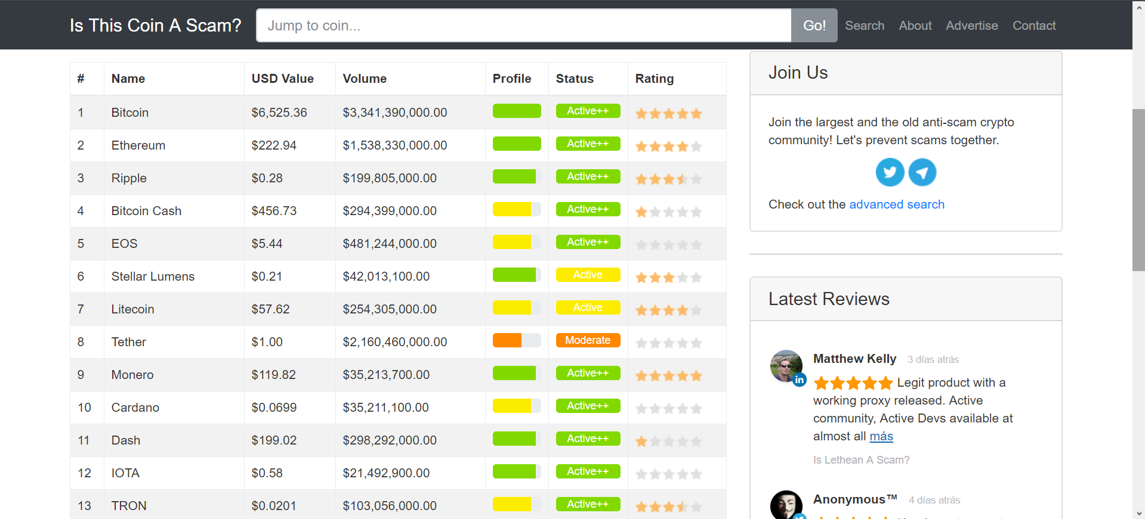This screenshot has height=519, width=1145.
Task: Click TRON's star rating
Action: (x=669, y=506)
